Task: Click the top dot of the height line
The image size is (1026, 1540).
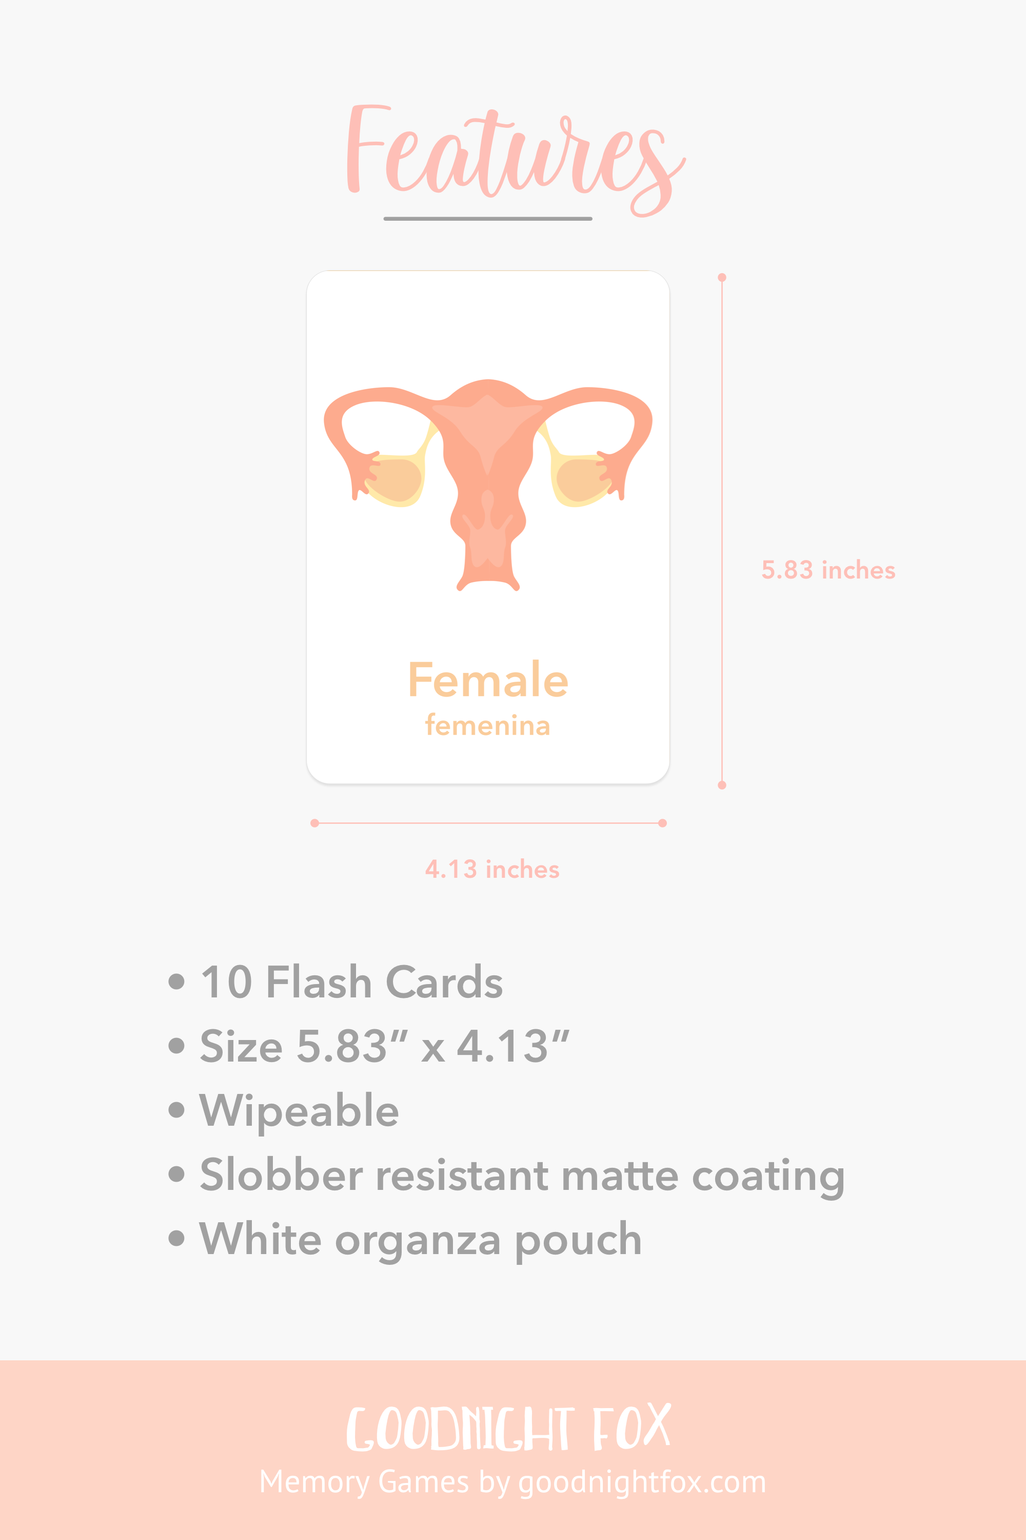Action: click(x=722, y=278)
